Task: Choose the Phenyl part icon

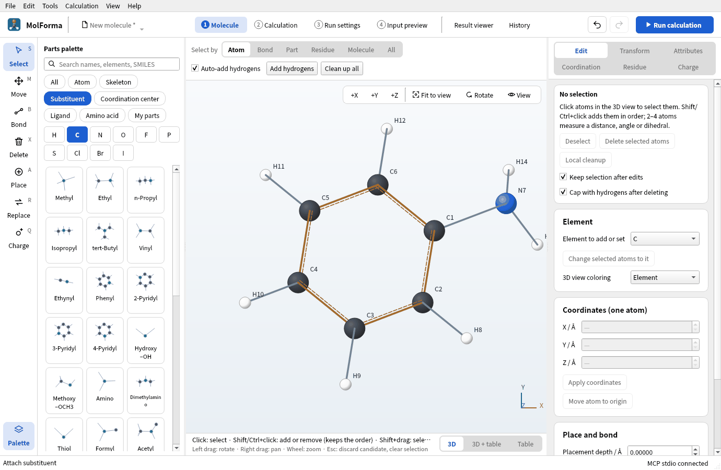Action: coord(105,290)
